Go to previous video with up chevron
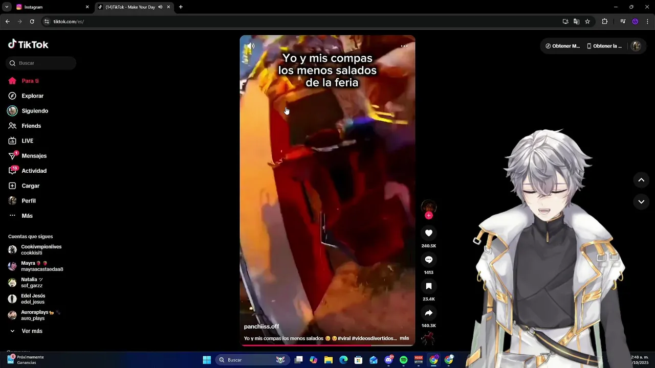Image resolution: width=655 pixels, height=368 pixels. pyautogui.click(x=641, y=180)
